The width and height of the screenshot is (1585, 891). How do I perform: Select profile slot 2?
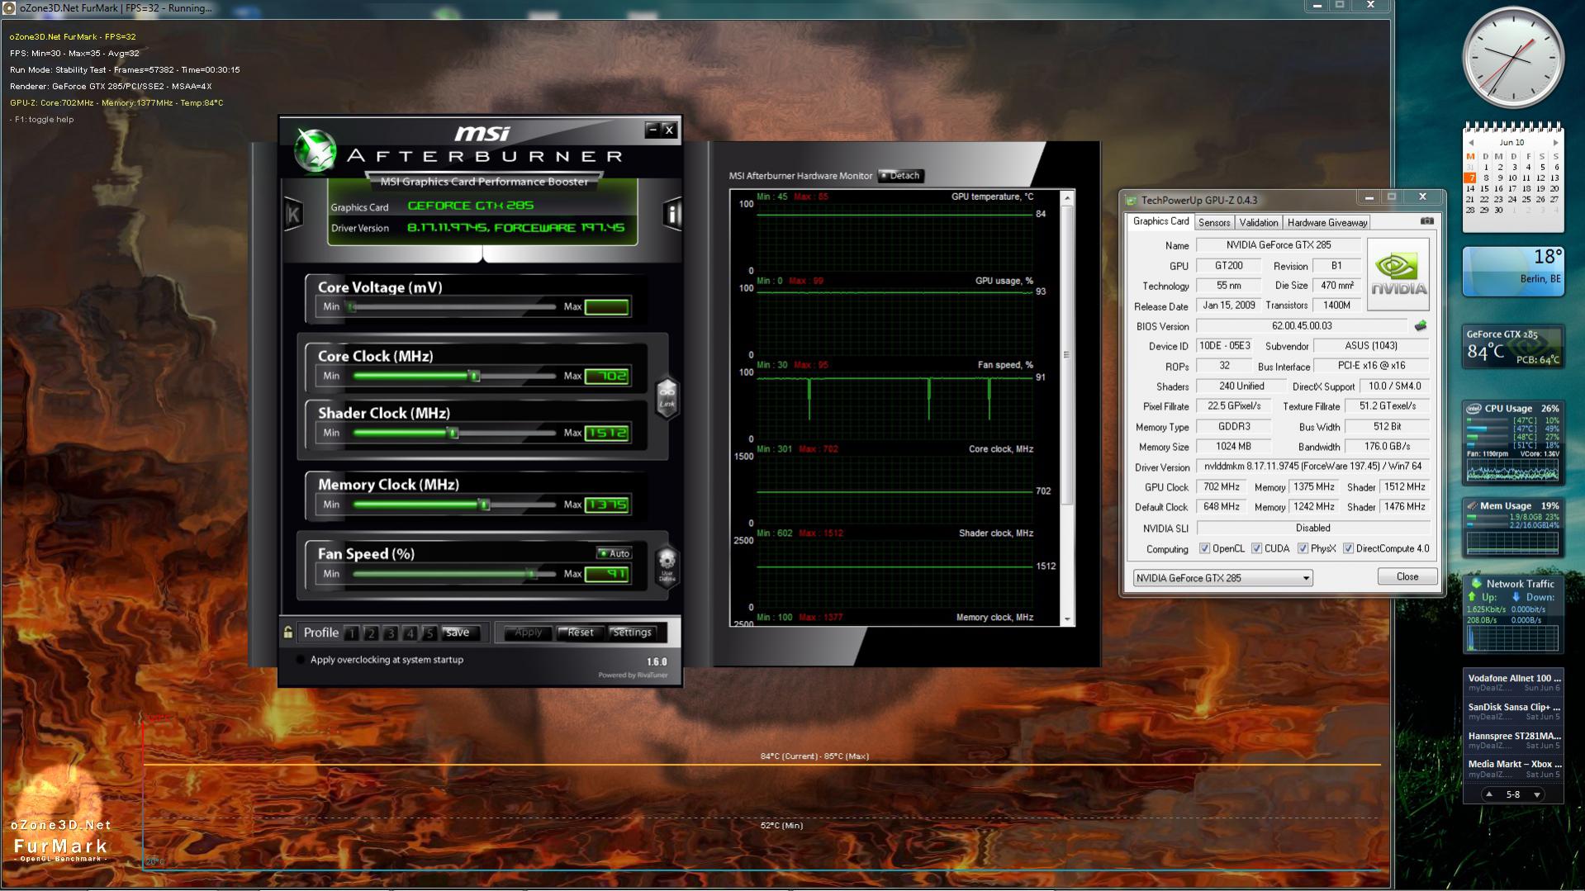[x=371, y=633]
